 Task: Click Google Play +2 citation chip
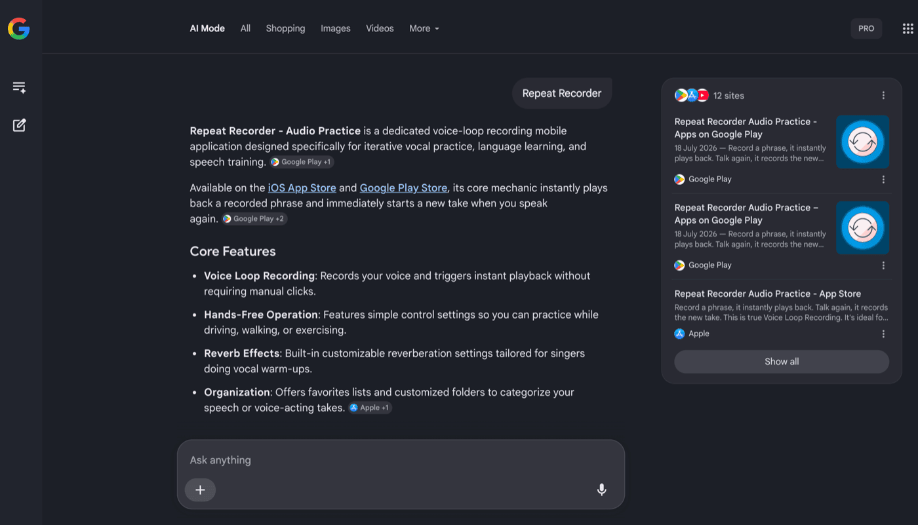254,219
